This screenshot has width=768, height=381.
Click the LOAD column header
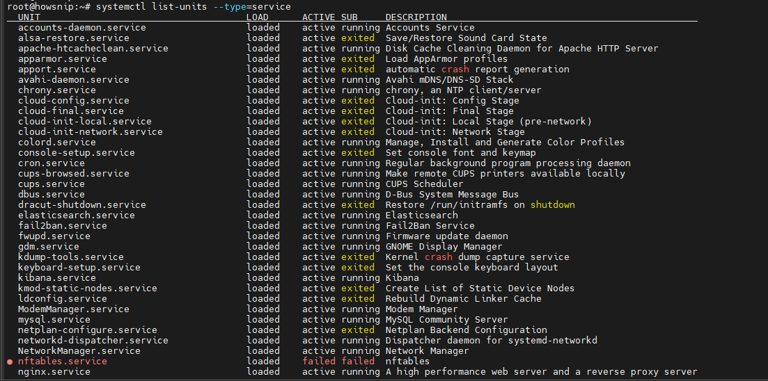click(x=258, y=17)
